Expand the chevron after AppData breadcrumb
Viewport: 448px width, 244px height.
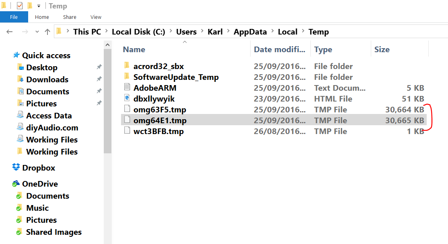pyautogui.click(x=272, y=31)
